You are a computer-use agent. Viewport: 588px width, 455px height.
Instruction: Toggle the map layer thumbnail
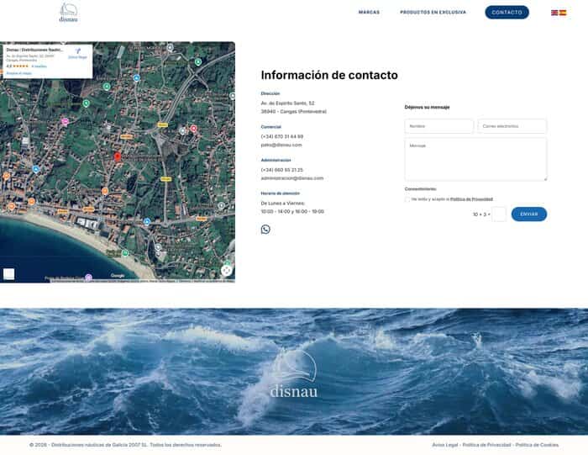pos(9,273)
